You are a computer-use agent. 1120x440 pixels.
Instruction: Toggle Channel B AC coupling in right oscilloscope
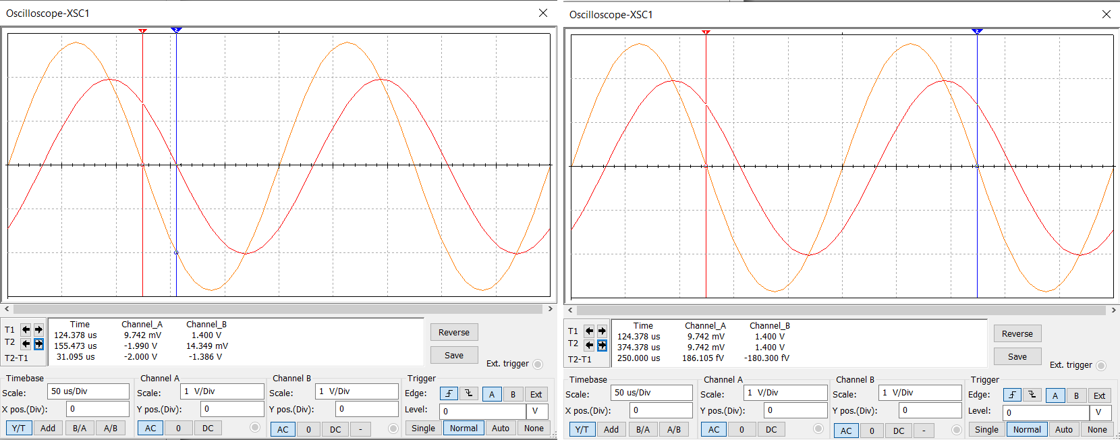click(846, 431)
